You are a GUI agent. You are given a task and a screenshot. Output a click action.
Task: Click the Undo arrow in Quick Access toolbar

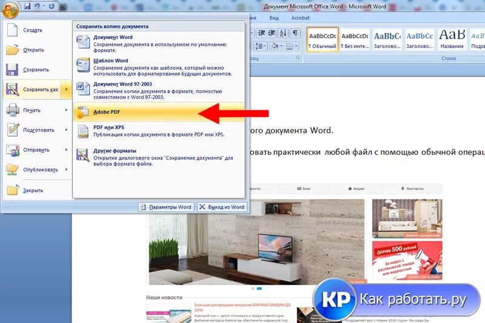click(x=37, y=5)
